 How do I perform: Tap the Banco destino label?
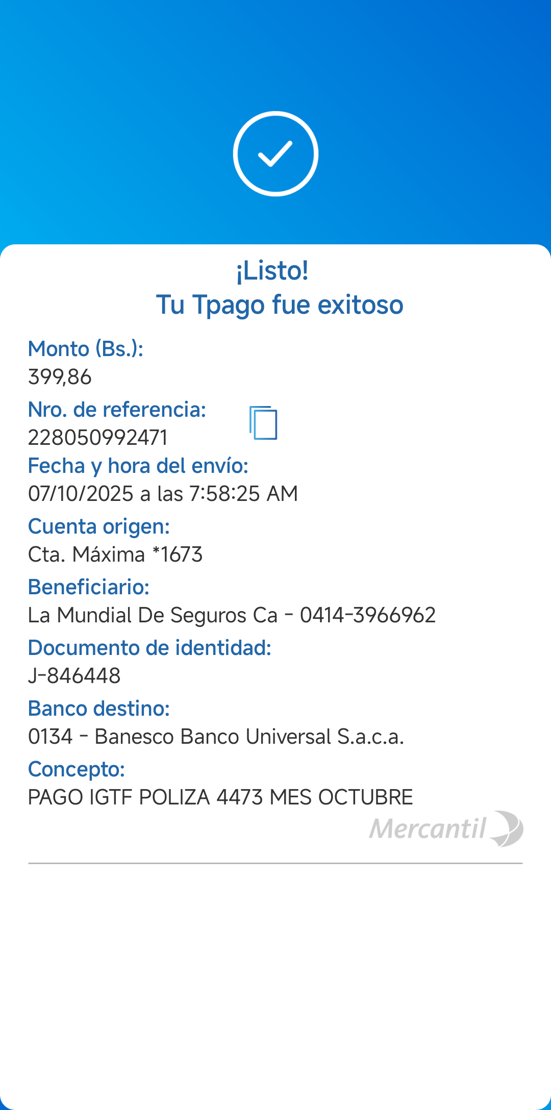(98, 709)
